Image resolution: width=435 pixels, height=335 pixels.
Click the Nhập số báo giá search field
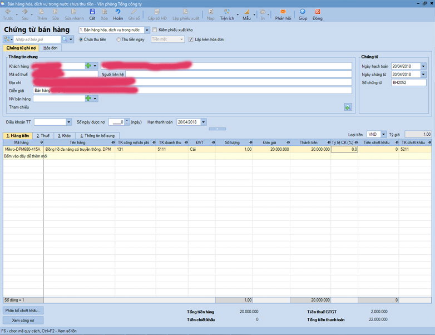(x=37, y=39)
